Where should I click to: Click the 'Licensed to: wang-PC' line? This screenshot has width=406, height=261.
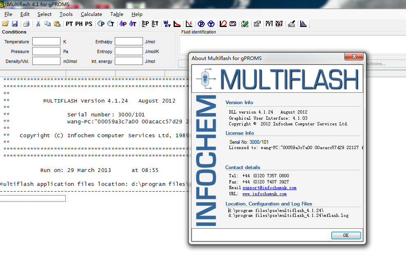296,147
